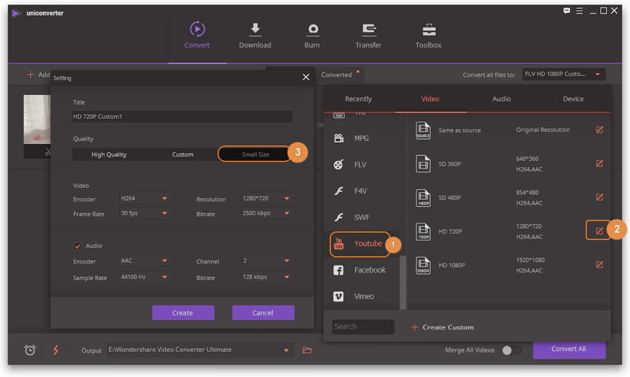Click Convert All button
This screenshot has width=630, height=377.
click(x=568, y=350)
